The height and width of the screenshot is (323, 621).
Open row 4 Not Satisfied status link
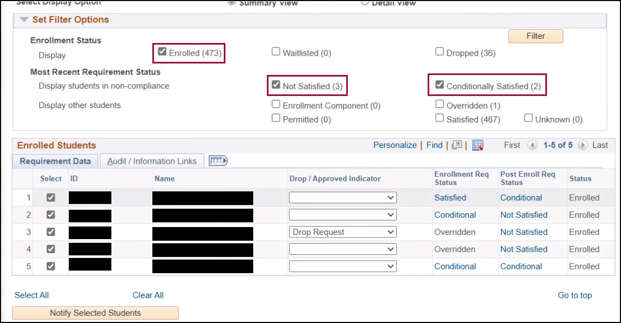524,249
